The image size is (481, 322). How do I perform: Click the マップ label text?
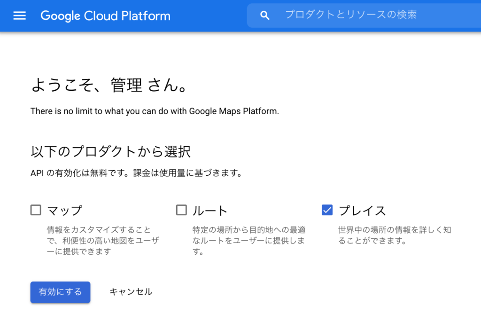click(64, 211)
